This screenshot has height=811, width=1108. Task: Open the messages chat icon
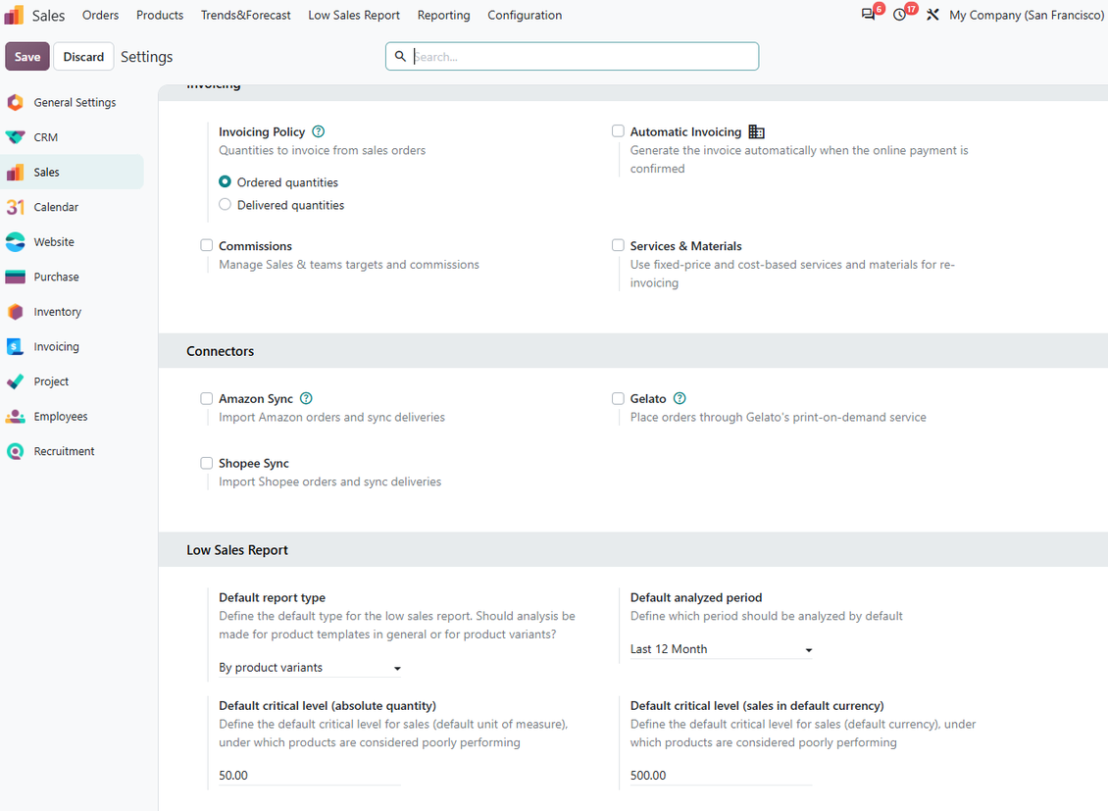tap(868, 15)
